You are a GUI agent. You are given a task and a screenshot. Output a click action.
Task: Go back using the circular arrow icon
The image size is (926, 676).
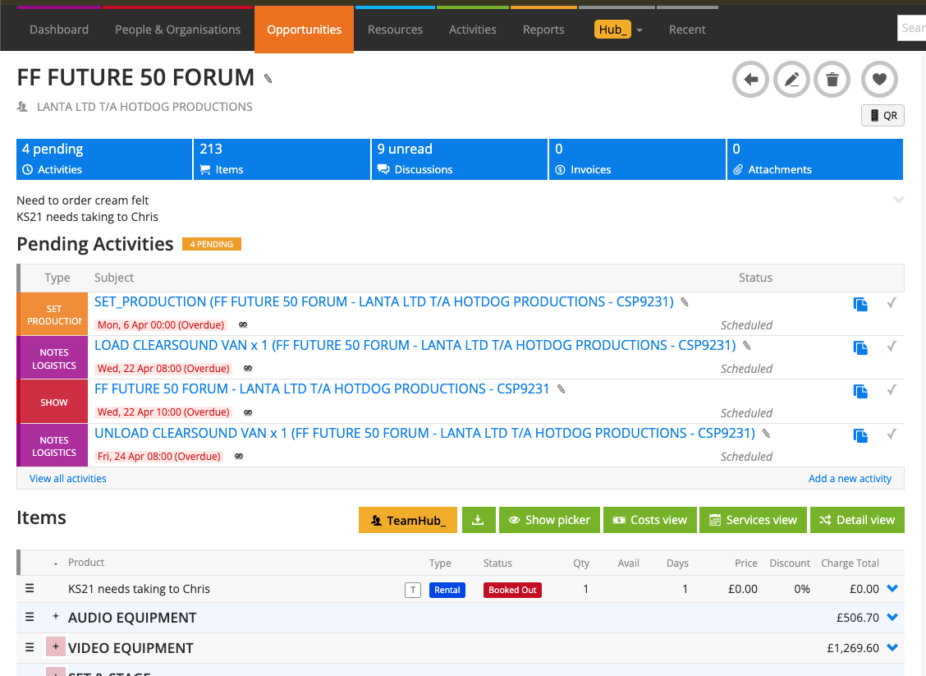(x=750, y=79)
